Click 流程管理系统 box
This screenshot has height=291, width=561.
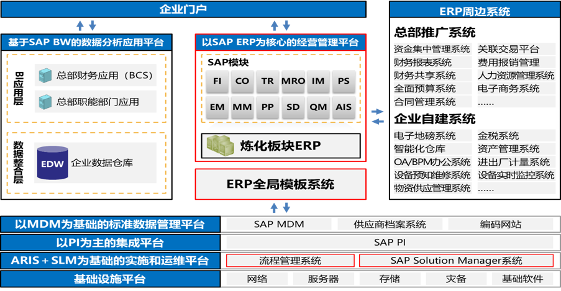point(290,261)
